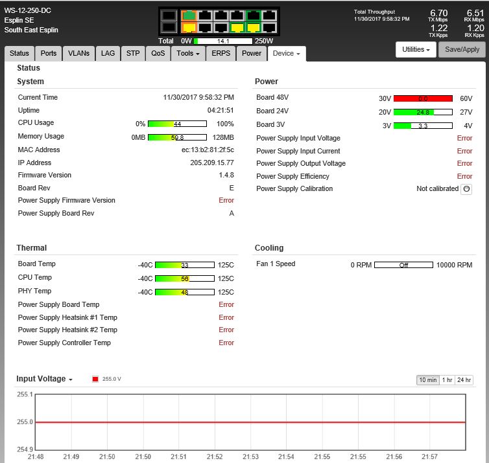This screenshot has height=463, width=489.
Task: Click the top-right port in the port panel
Action: [269, 15]
